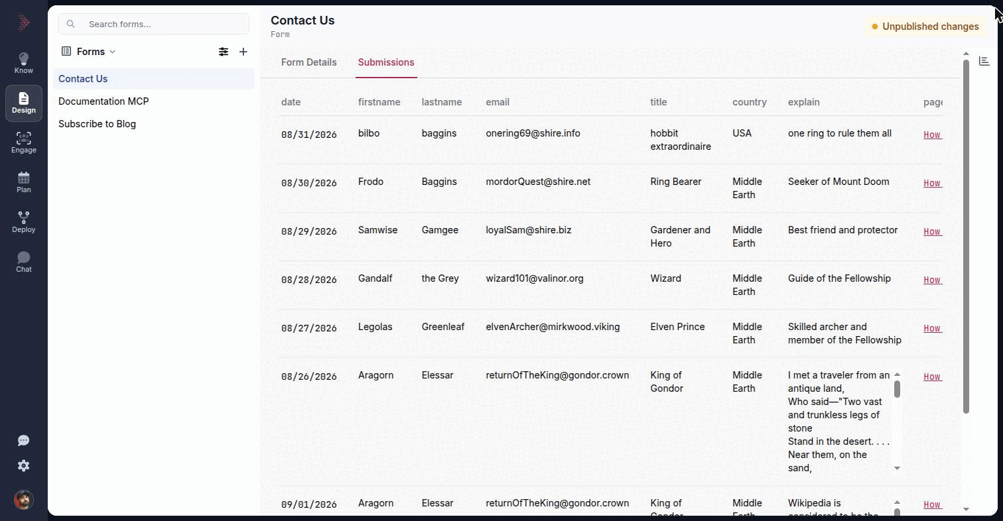
Task: Click the email column header
Action: [498, 102]
